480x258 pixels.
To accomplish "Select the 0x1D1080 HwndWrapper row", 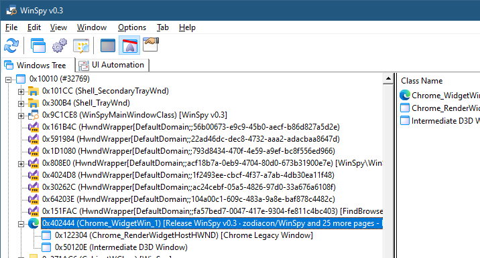I will [188, 151].
